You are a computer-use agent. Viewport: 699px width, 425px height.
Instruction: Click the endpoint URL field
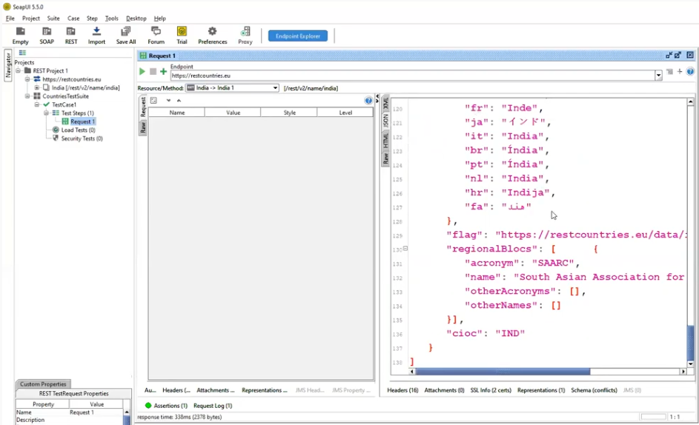click(x=412, y=76)
